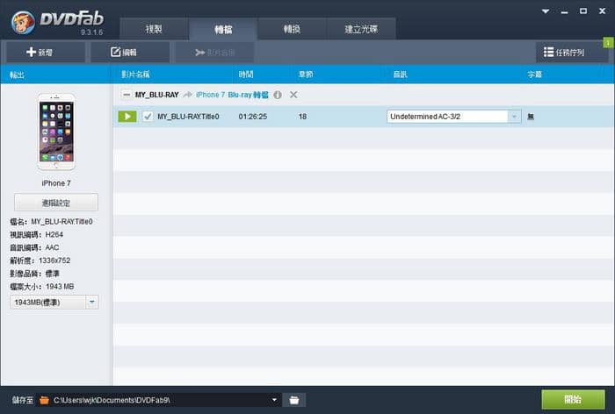Click the 新增 add source button
Image resolution: width=615 pixels, height=414 pixels.
tap(46, 52)
